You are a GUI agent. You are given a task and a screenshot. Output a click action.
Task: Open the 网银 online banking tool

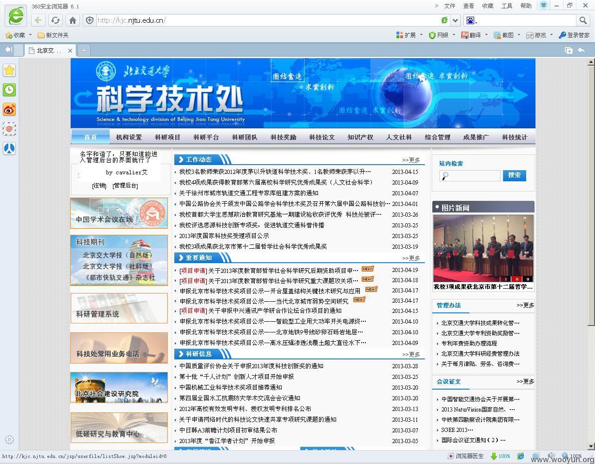click(438, 35)
